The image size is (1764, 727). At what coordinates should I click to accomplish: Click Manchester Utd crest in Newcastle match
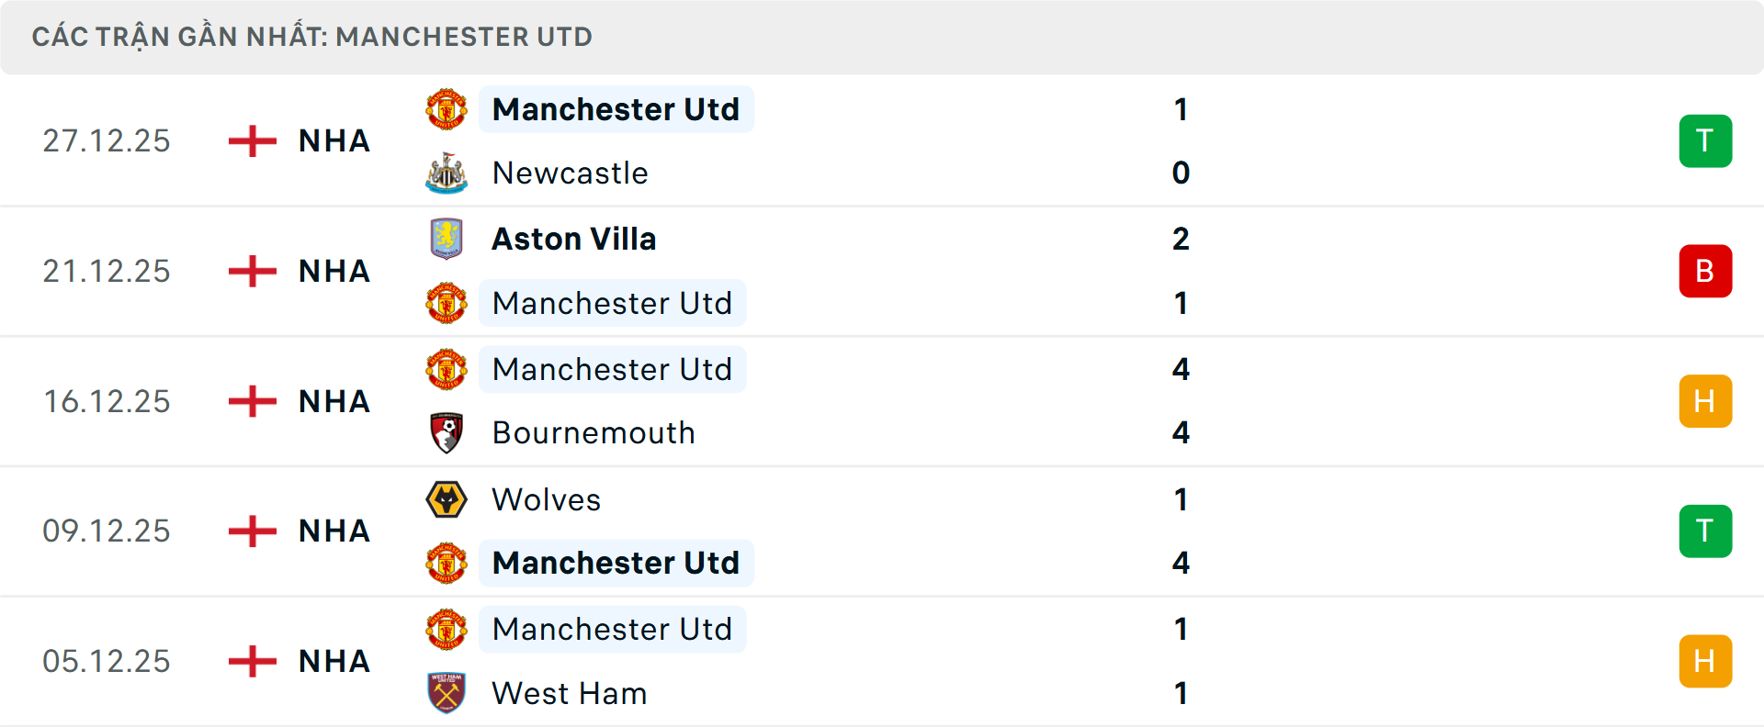(x=447, y=109)
